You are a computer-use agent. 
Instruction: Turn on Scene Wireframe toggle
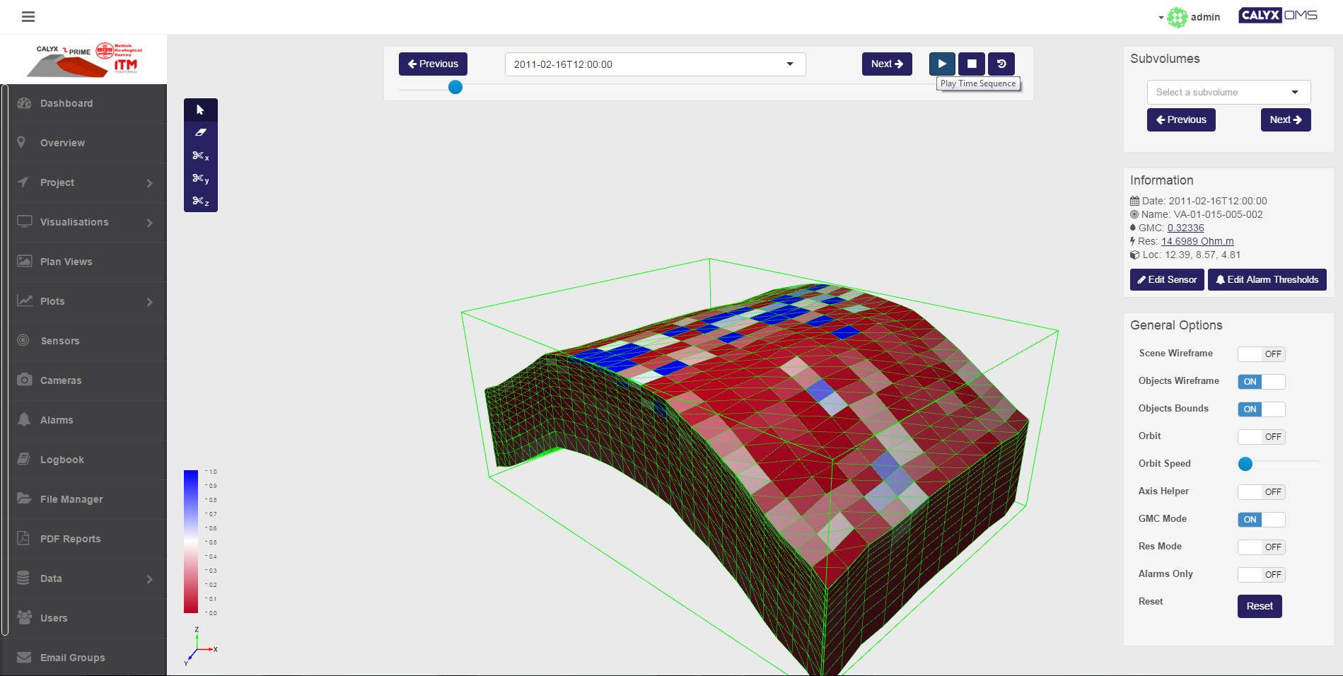tap(1261, 354)
